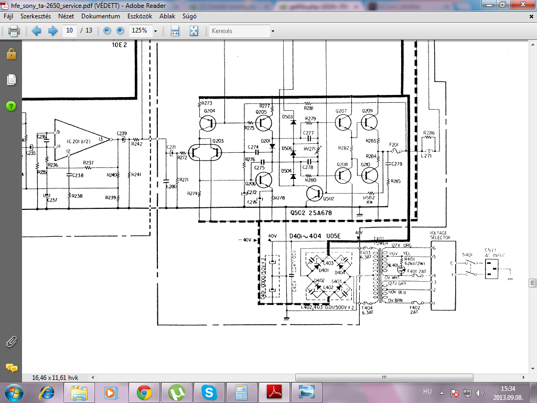Open the media player taskbar icon
Viewport: 537px width, 403px height.
[111, 393]
